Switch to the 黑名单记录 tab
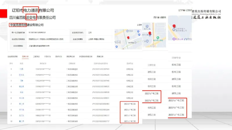The height and width of the screenshot is (130, 232). (70, 56)
